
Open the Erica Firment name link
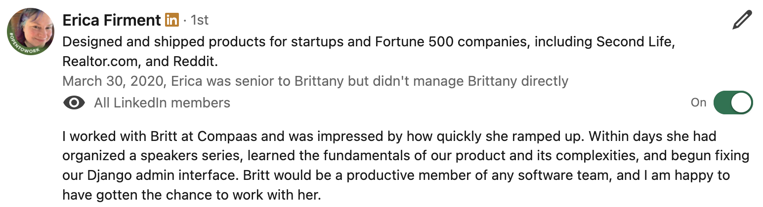(112, 20)
